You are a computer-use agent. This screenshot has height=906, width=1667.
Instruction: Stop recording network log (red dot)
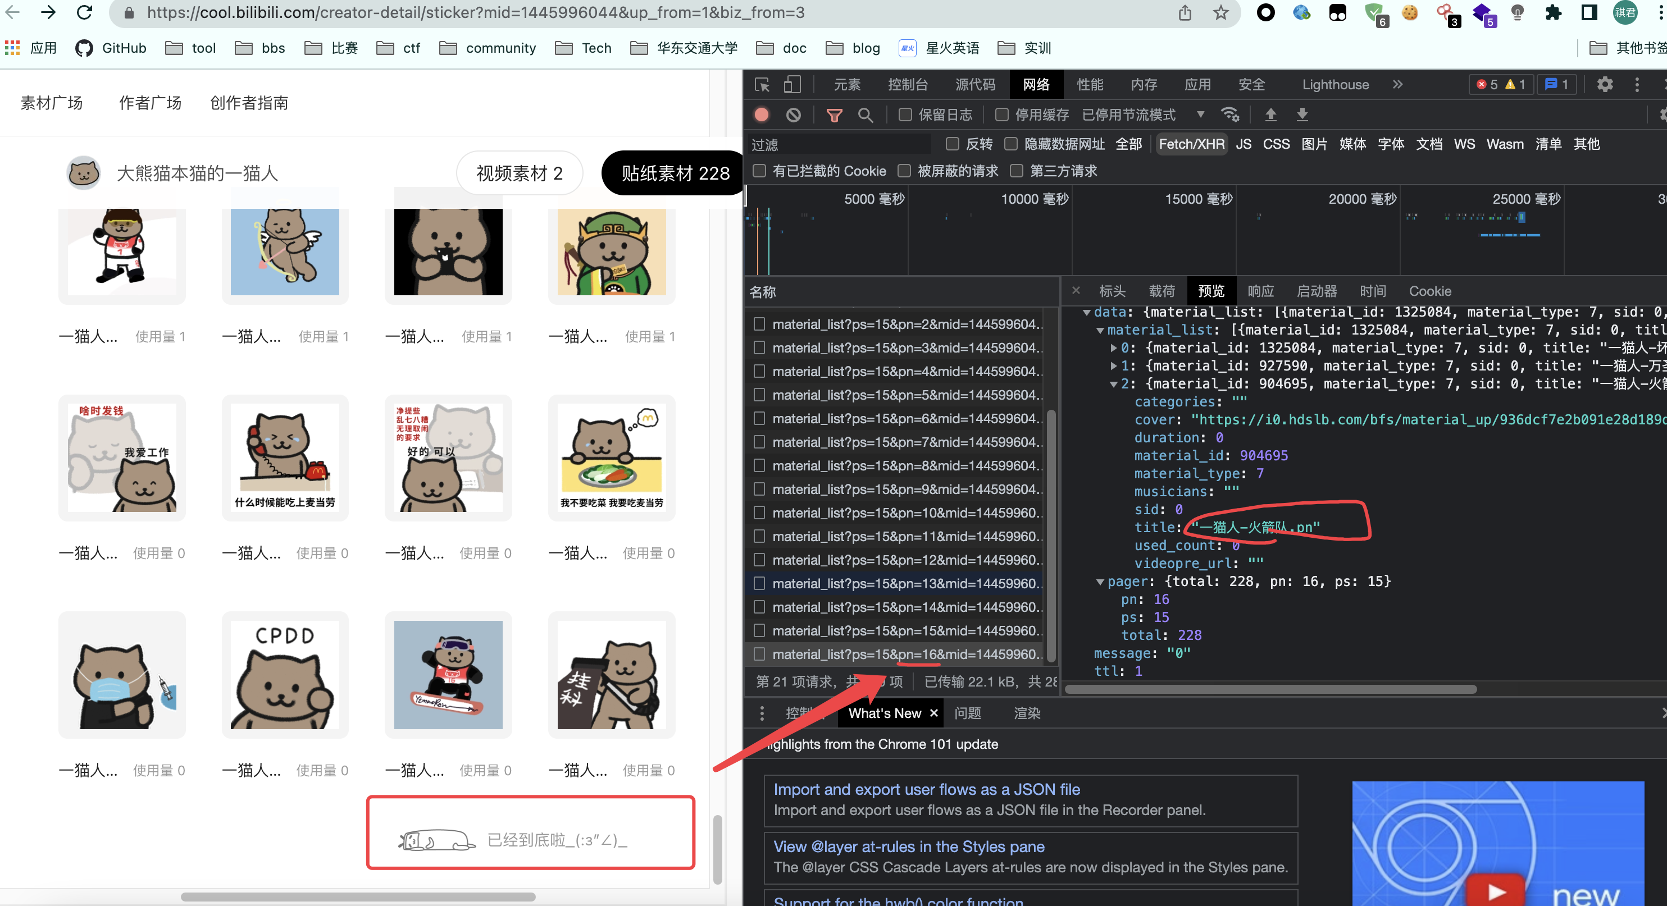[x=762, y=115]
